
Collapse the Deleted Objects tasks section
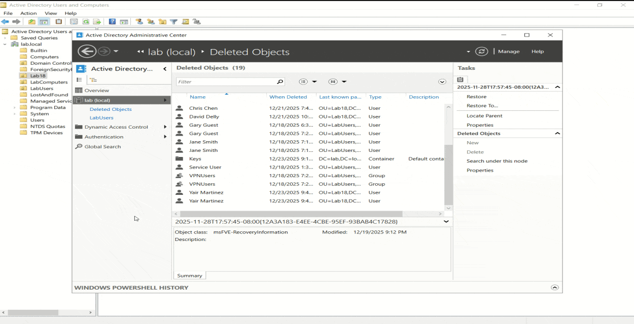pyautogui.click(x=557, y=134)
